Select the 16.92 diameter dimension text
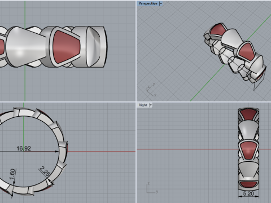Image resolution: width=271 pixels, height=203 pixels. (x=24, y=148)
